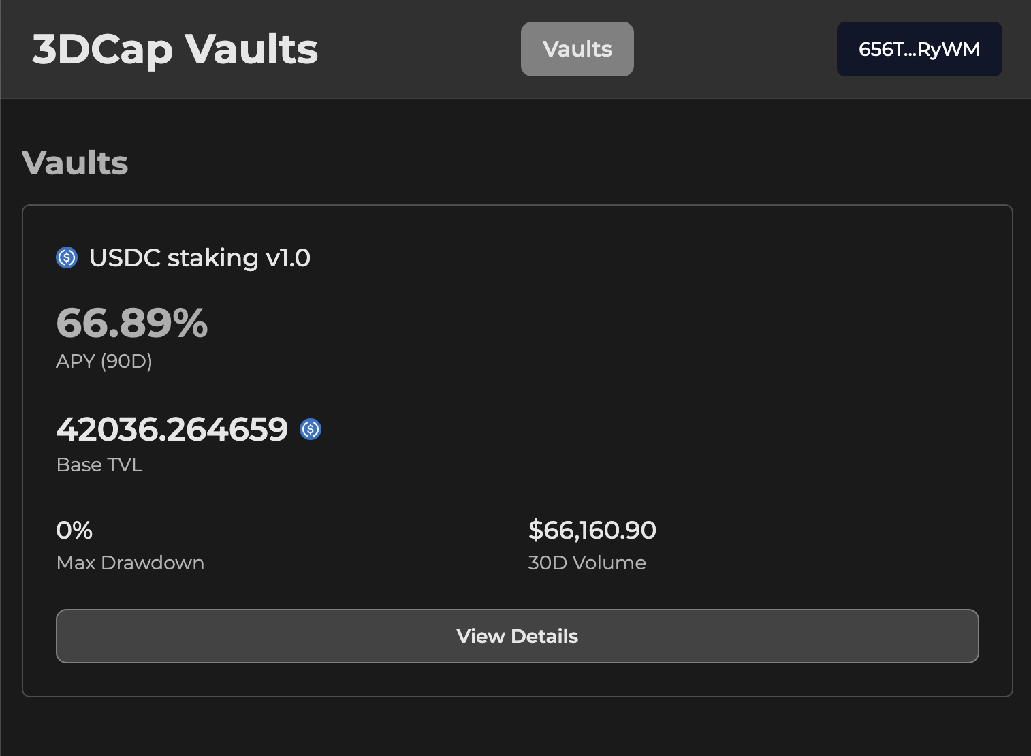Click the 30D Volume label
The image size is (1031, 756).
point(587,563)
